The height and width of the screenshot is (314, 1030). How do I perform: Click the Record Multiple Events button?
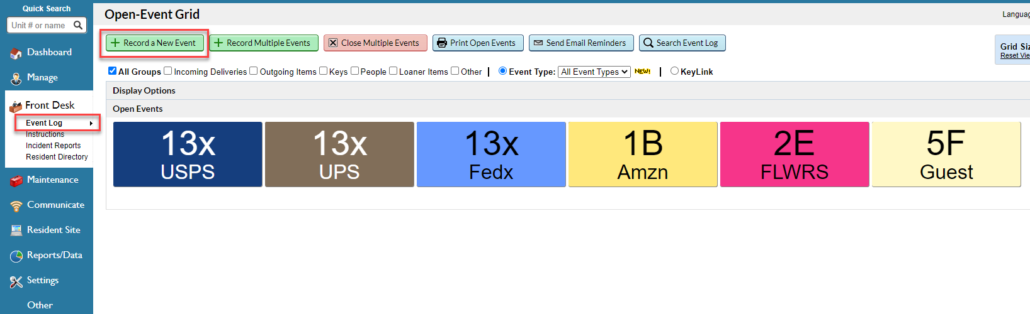click(x=264, y=43)
